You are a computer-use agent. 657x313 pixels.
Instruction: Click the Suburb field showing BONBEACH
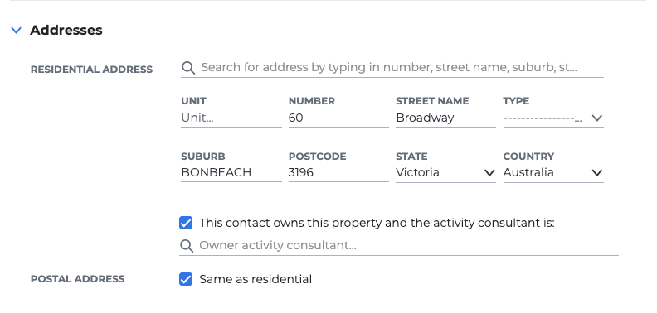(x=231, y=173)
